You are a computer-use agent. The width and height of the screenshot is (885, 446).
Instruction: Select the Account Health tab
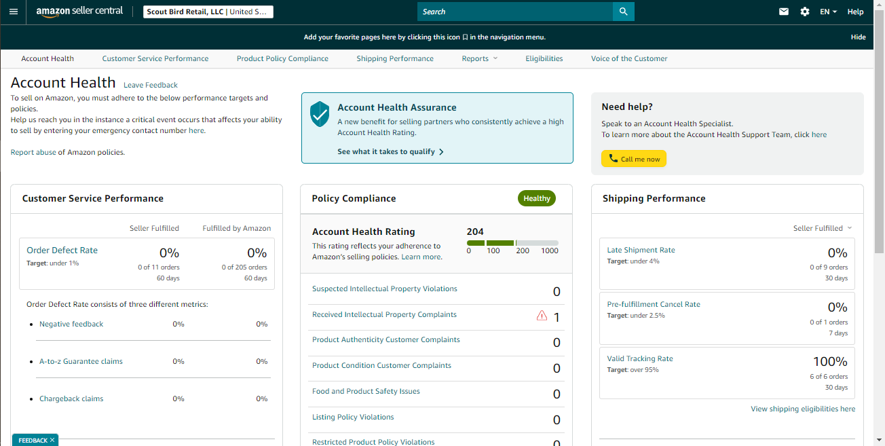[48, 58]
